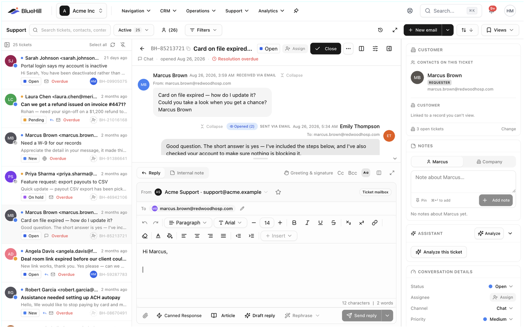Screen dimensions: 525x328
Task: Click the Canned Response button
Action: point(179,316)
